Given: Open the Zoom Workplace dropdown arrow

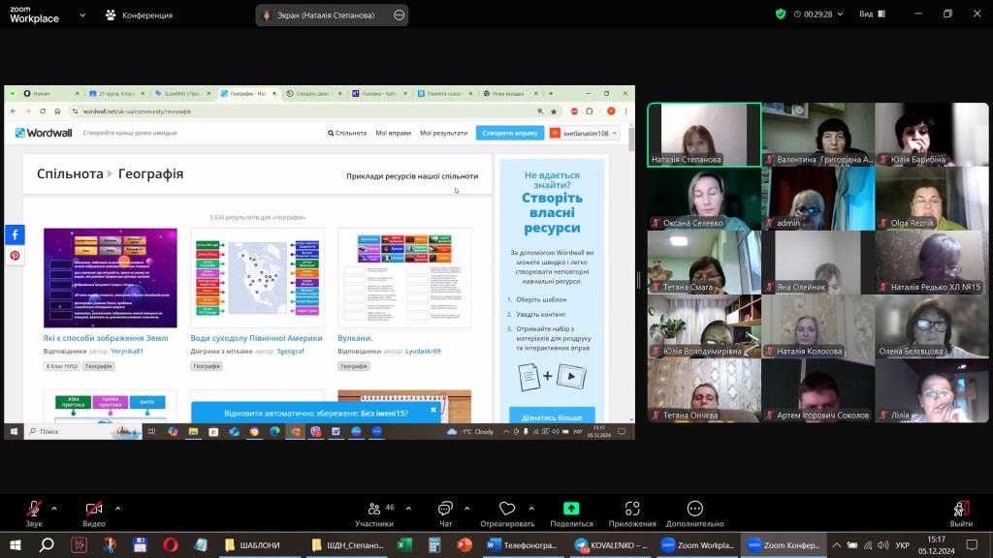Looking at the screenshot, I should pos(82,15).
